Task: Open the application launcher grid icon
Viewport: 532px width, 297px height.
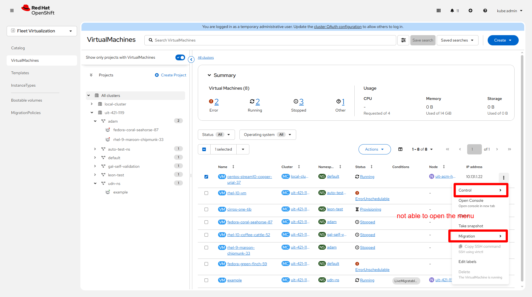Action: pyautogui.click(x=439, y=11)
